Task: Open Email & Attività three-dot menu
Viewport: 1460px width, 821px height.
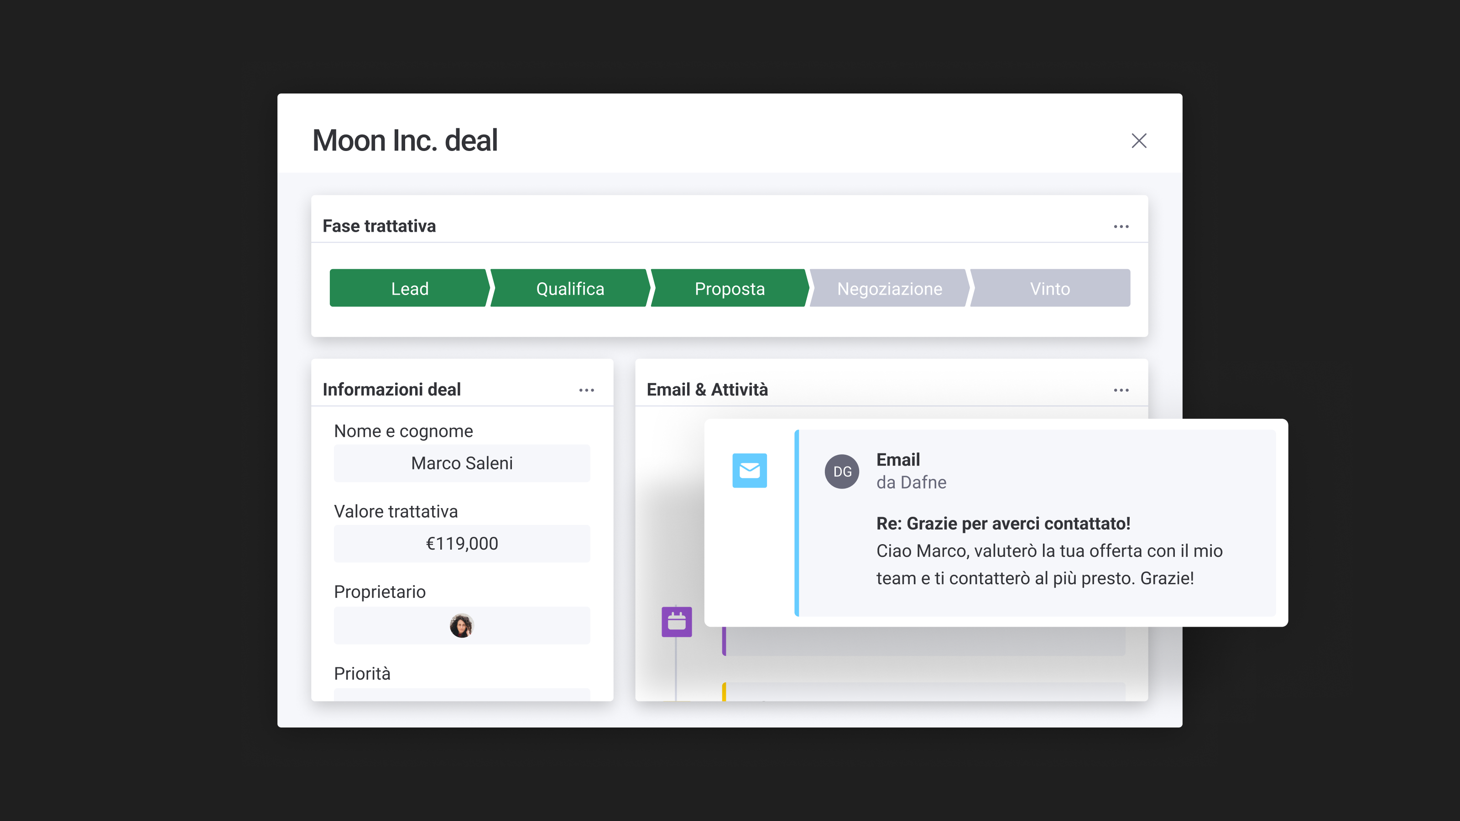Action: (x=1121, y=390)
